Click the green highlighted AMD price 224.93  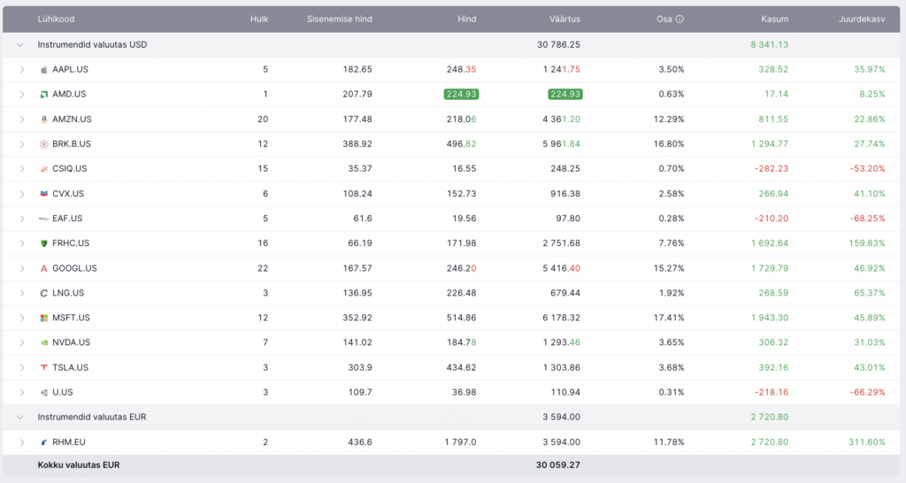coord(460,94)
